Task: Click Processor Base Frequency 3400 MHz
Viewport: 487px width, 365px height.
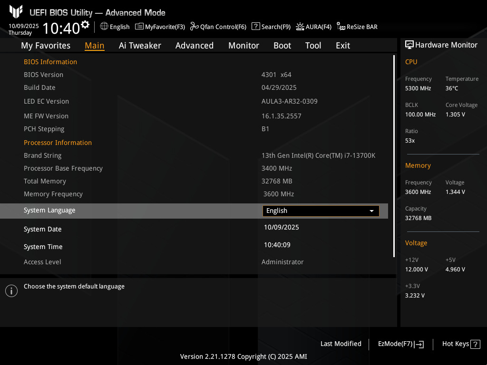Action: tap(277, 169)
